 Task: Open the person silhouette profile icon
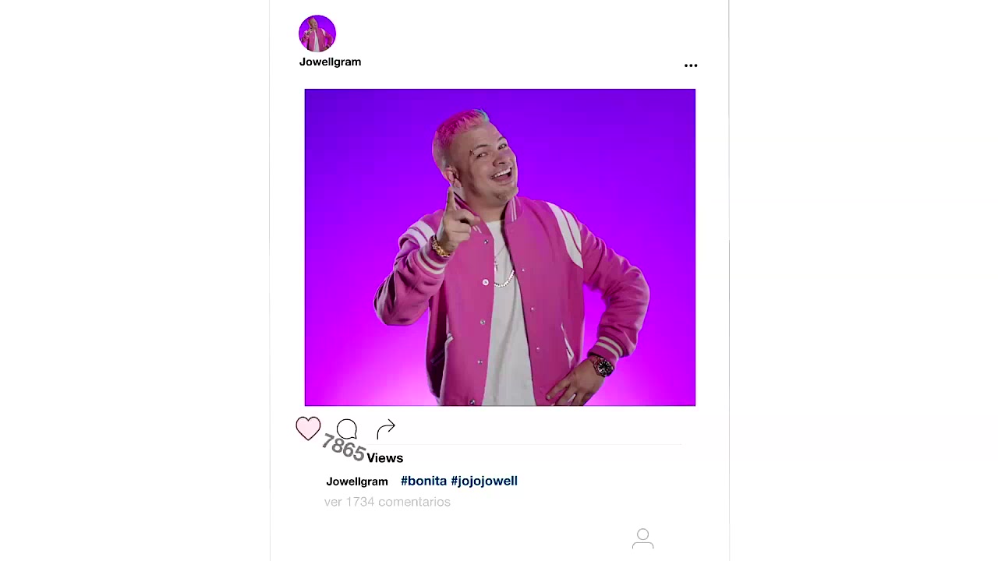tap(642, 538)
